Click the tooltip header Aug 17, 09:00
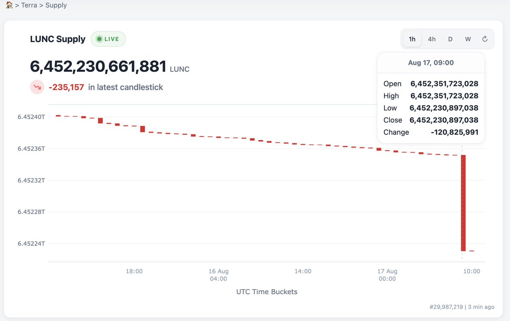Screen dimensions: 510x321 coord(430,63)
